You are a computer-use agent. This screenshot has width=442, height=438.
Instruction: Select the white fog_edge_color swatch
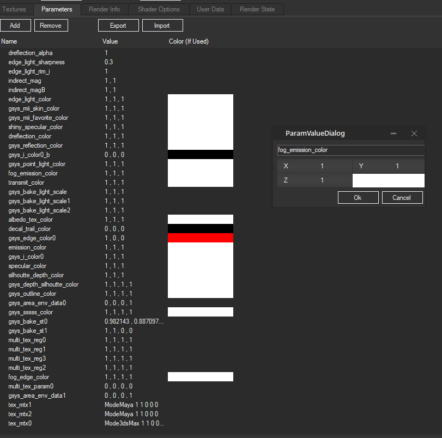[x=200, y=376]
